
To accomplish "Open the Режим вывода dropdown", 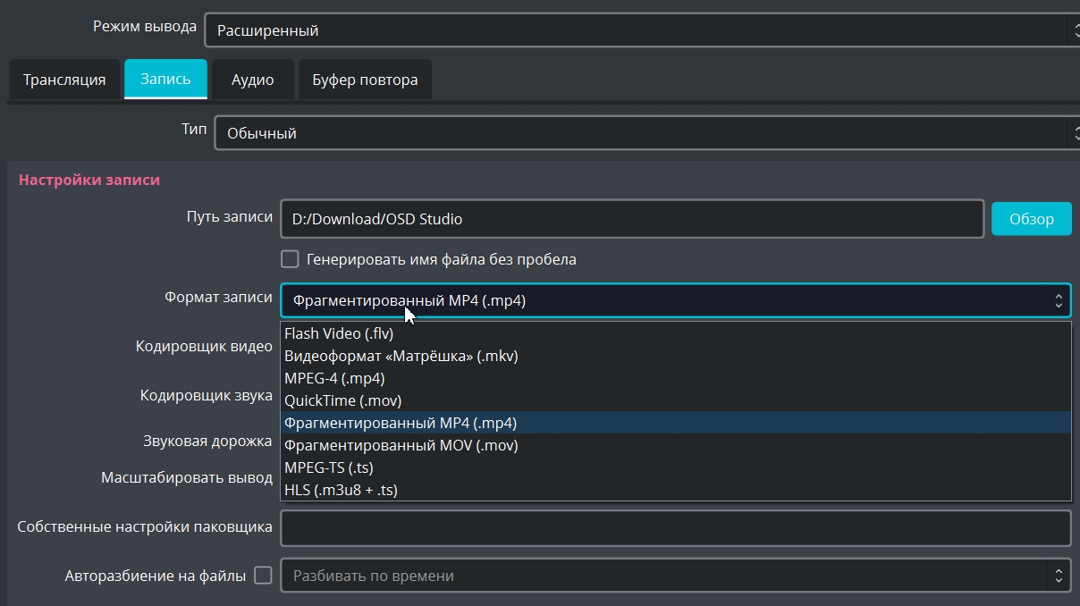I will click(640, 30).
